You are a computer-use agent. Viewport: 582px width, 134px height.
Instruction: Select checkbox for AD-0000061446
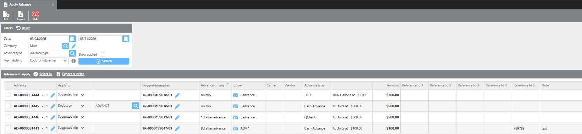point(8,117)
